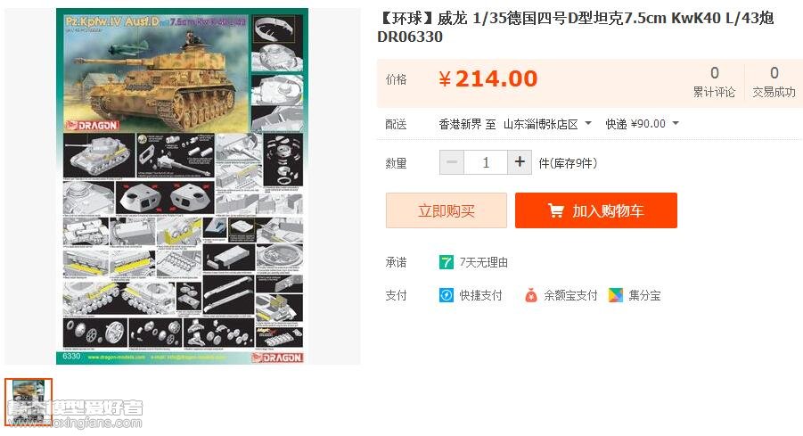Click the 立即购买 buy now button

pos(446,210)
